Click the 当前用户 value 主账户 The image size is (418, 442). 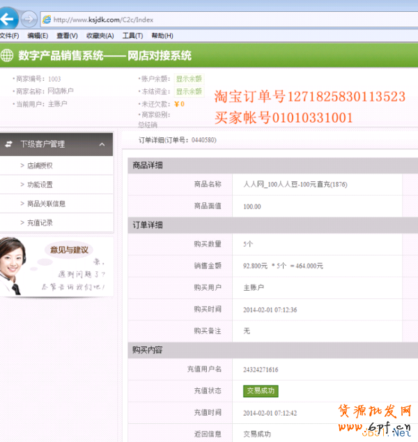[x=57, y=104]
